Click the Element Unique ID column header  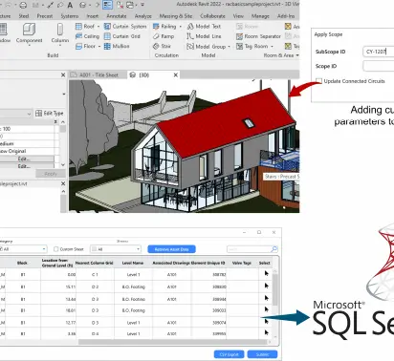[x=208, y=263]
